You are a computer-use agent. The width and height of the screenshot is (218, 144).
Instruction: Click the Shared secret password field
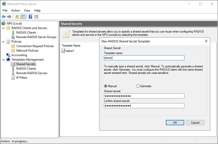pyautogui.click(x=144, y=96)
